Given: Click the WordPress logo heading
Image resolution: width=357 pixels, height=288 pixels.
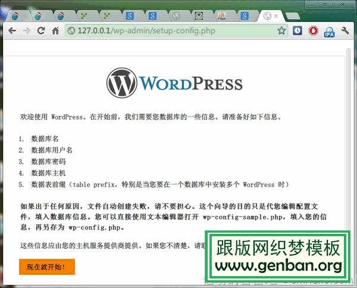Looking at the screenshot, I should [174, 83].
